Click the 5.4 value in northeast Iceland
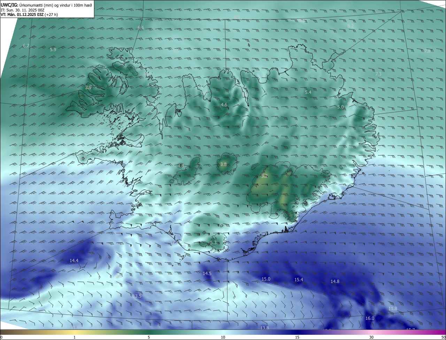This screenshot has width=446, height=340. coord(308,92)
